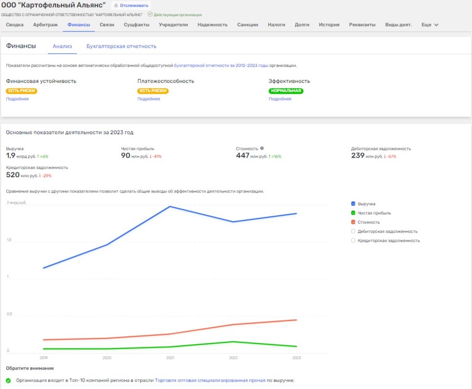The height and width of the screenshot is (389, 472).
Task: Open бухгалтерской отчетности за 2012-2023 годы link
Action: pos(221,65)
